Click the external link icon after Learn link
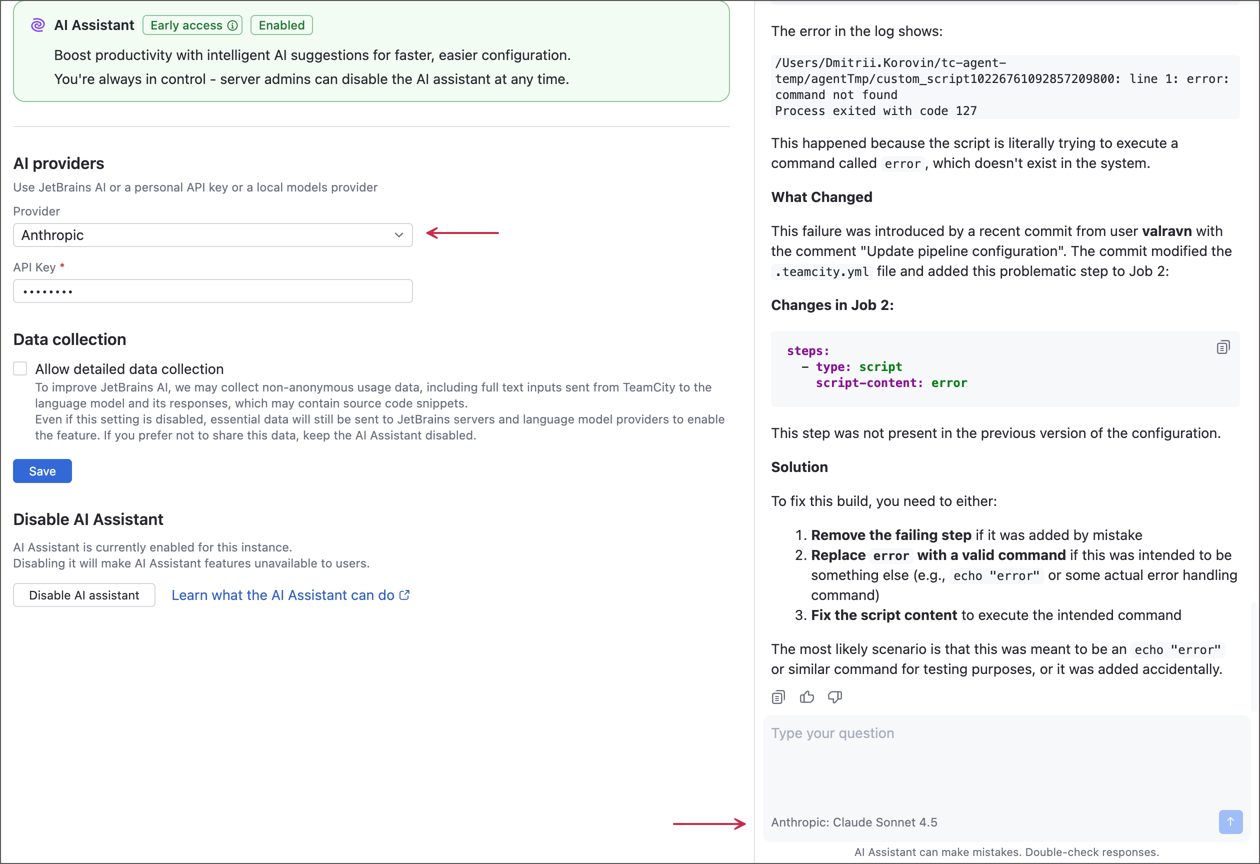Viewport: 1260px width, 864px height. (x=404, y=594)
